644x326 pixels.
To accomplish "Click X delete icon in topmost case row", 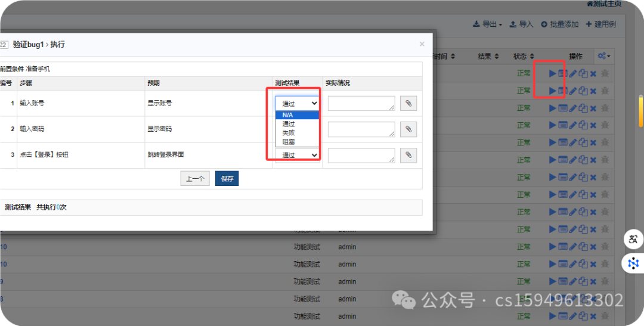I will coord(593,73).
